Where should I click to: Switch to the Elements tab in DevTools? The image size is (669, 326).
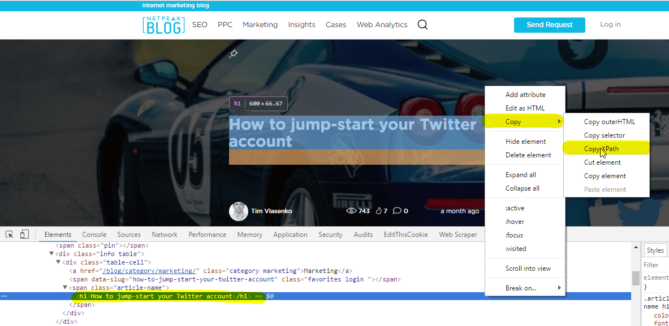(x=58, y=235)
